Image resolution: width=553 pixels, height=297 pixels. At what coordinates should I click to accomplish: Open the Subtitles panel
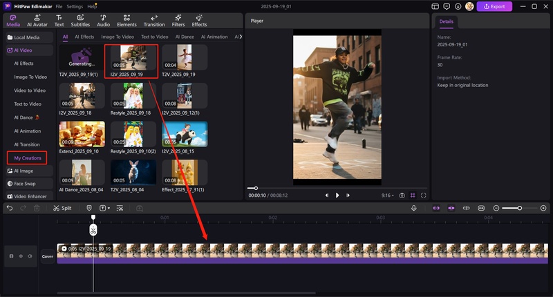[x=80, y=21]
